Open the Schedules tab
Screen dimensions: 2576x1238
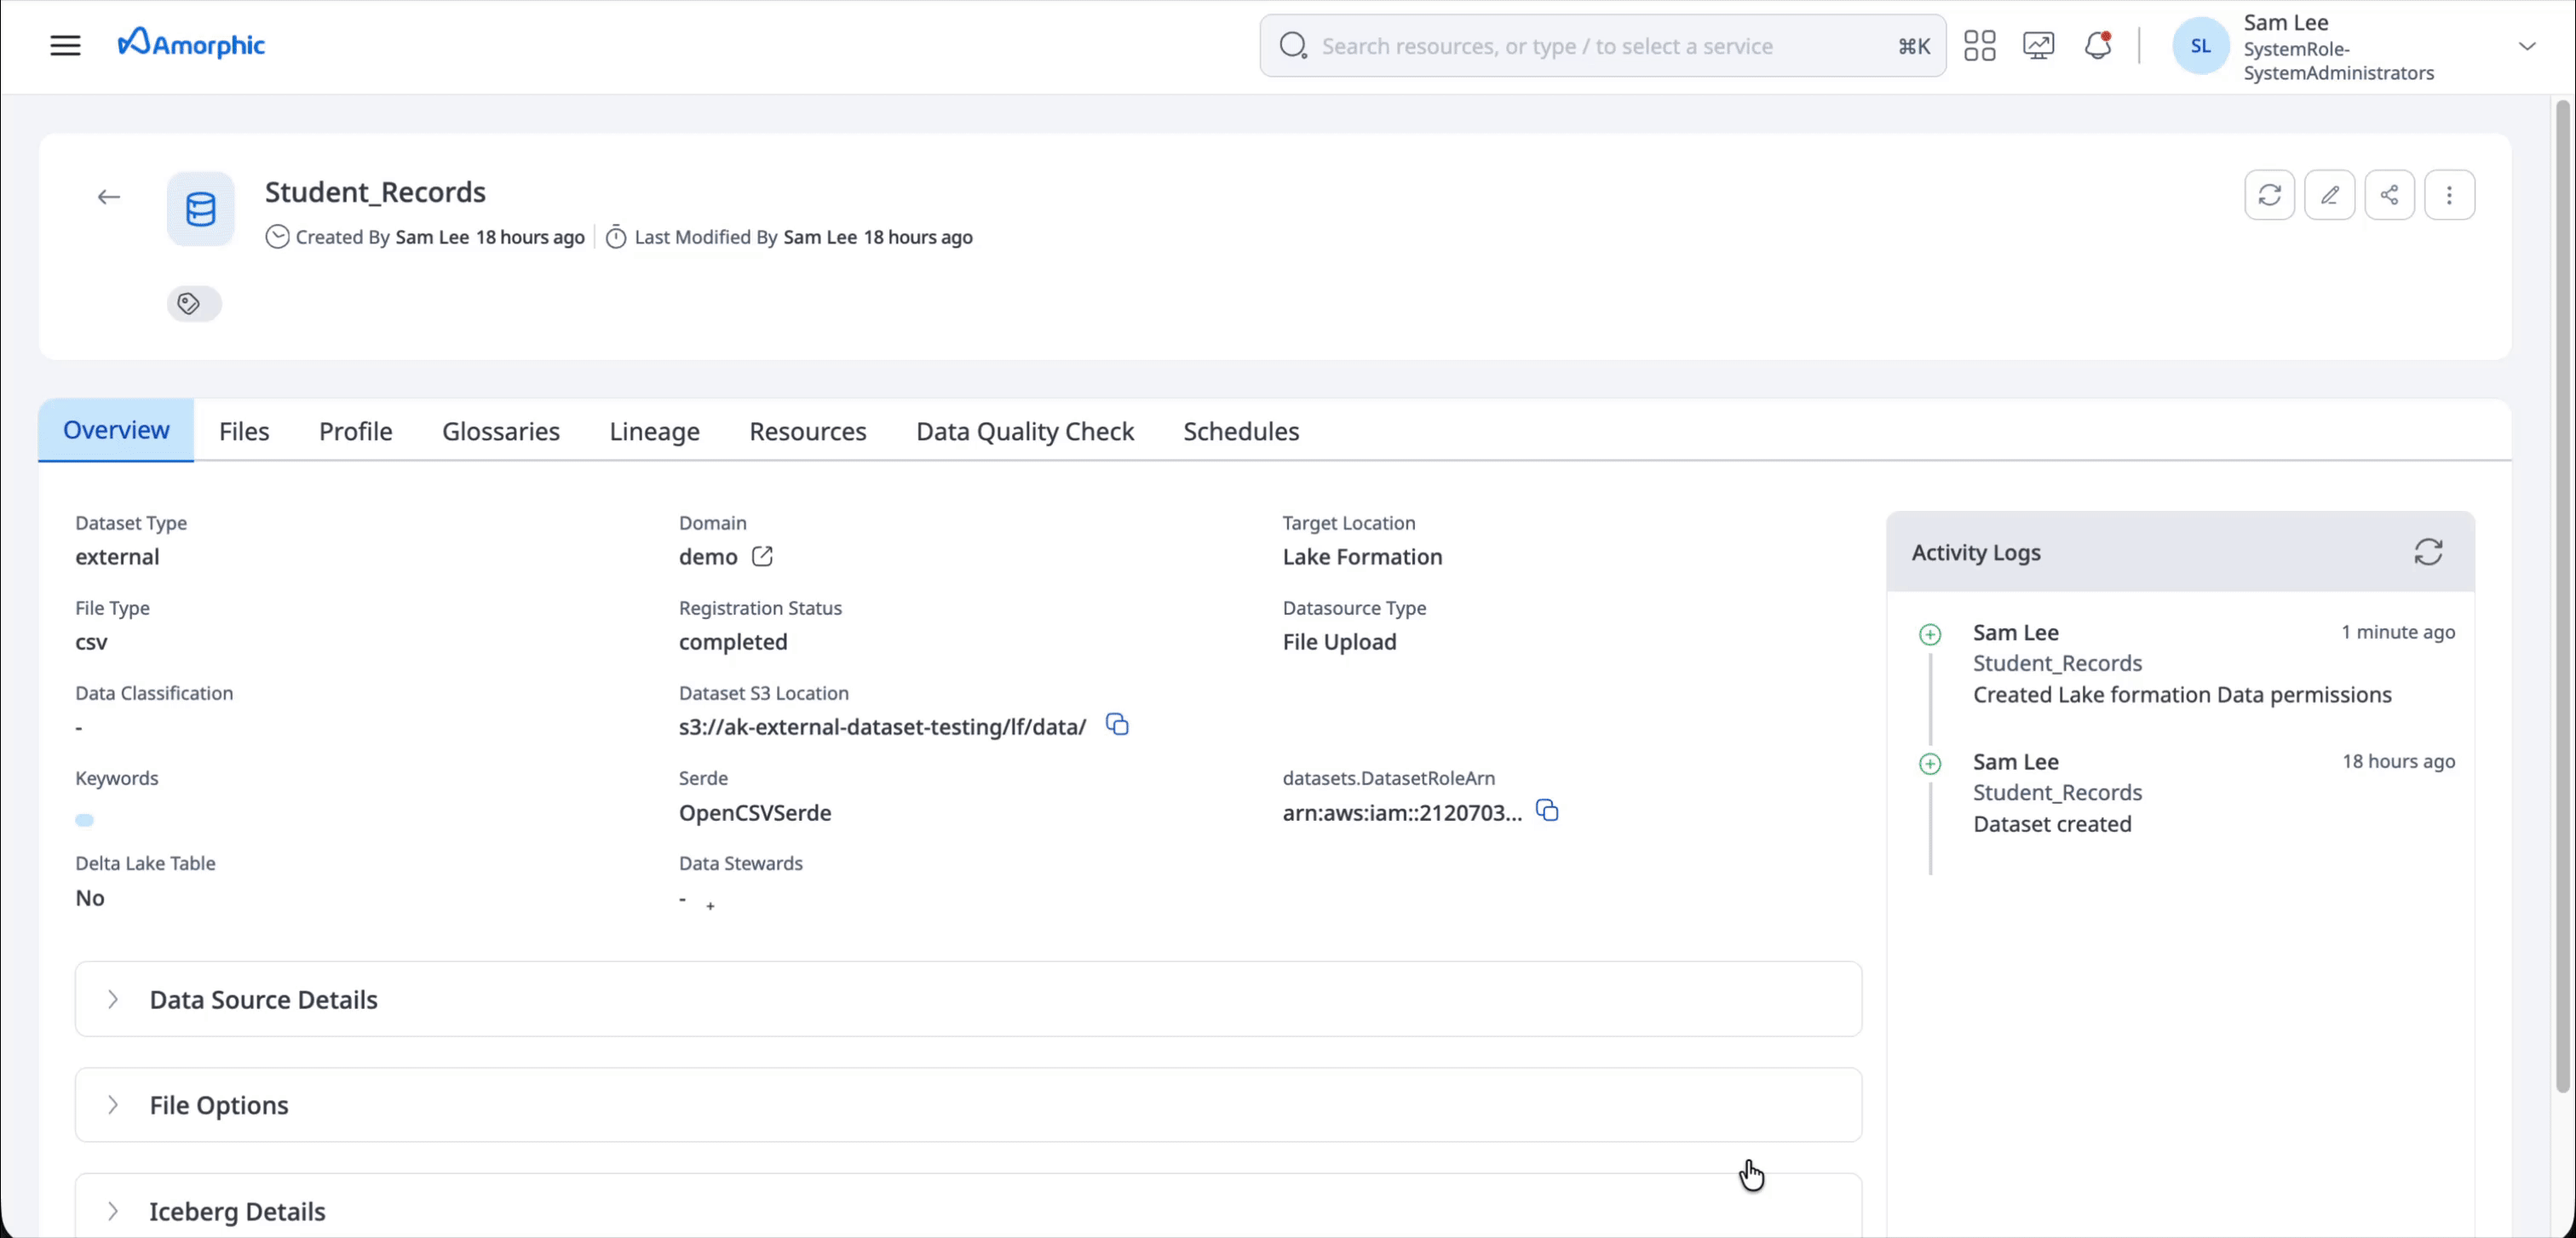1241,432
